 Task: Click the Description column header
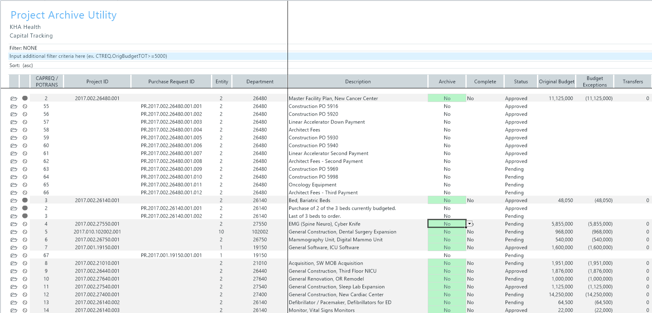(358, 82)
